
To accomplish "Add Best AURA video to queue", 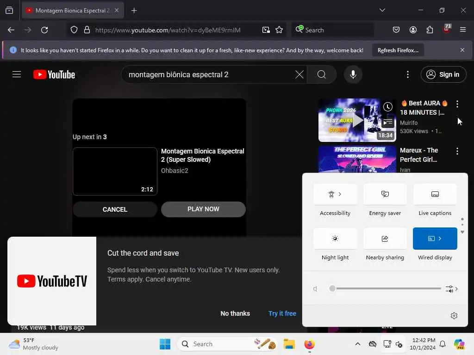I will coord(388,122).
